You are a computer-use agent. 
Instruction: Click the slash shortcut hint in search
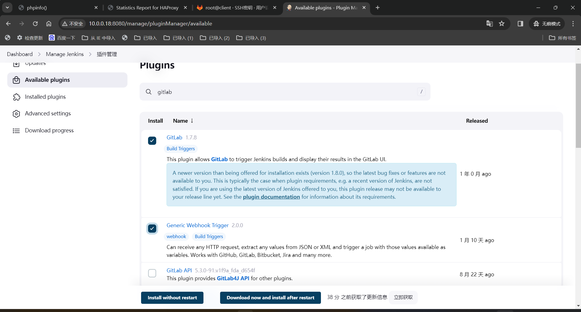(421, 92)
